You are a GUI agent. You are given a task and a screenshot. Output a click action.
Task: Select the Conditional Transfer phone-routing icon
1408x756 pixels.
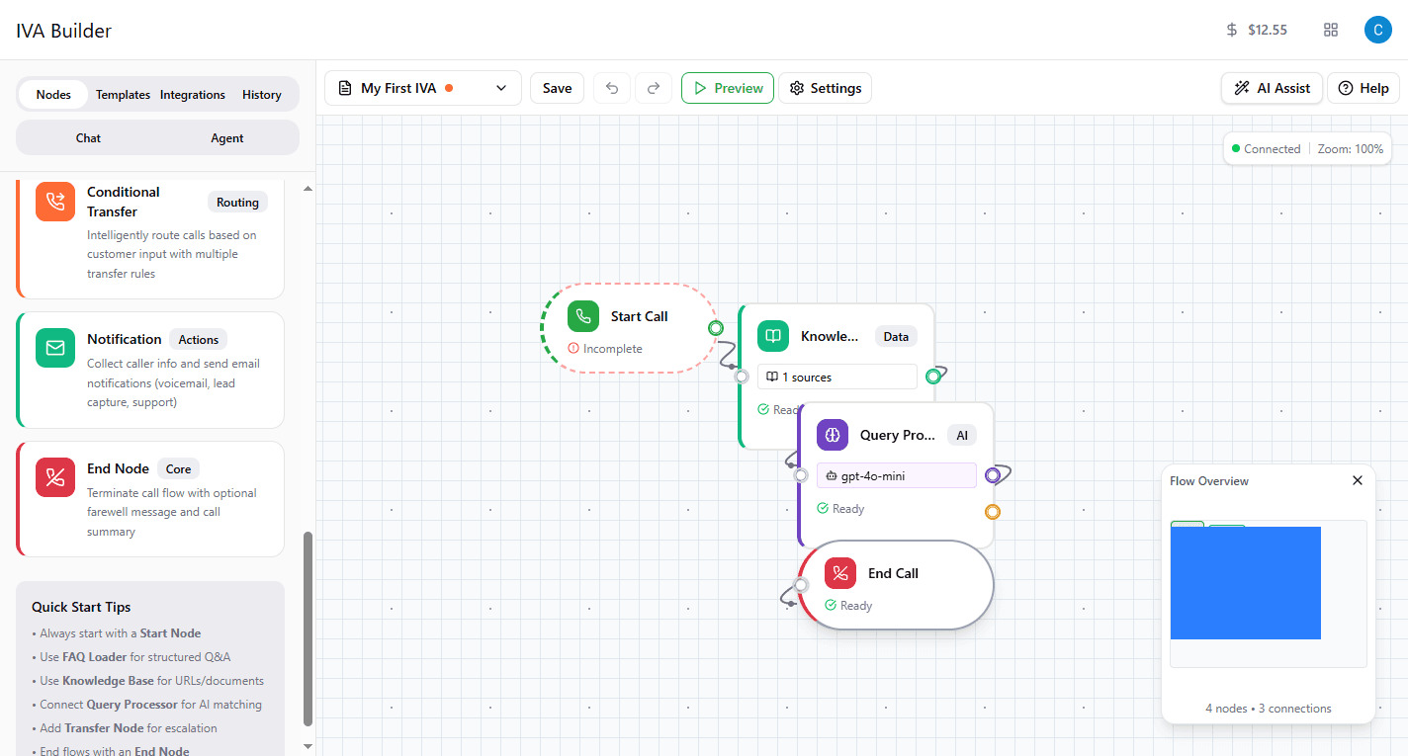54,201
